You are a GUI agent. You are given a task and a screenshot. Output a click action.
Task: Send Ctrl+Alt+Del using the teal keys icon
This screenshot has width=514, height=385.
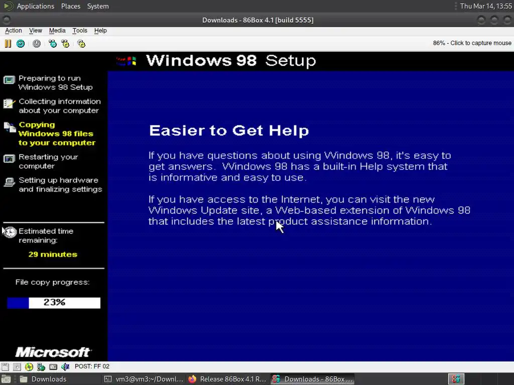52,44
